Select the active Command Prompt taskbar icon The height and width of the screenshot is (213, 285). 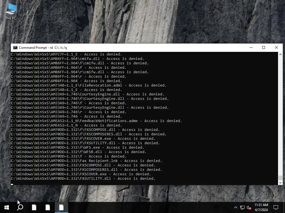62,207
